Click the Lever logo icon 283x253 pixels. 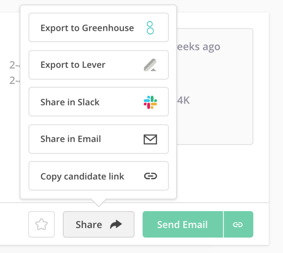150,65
